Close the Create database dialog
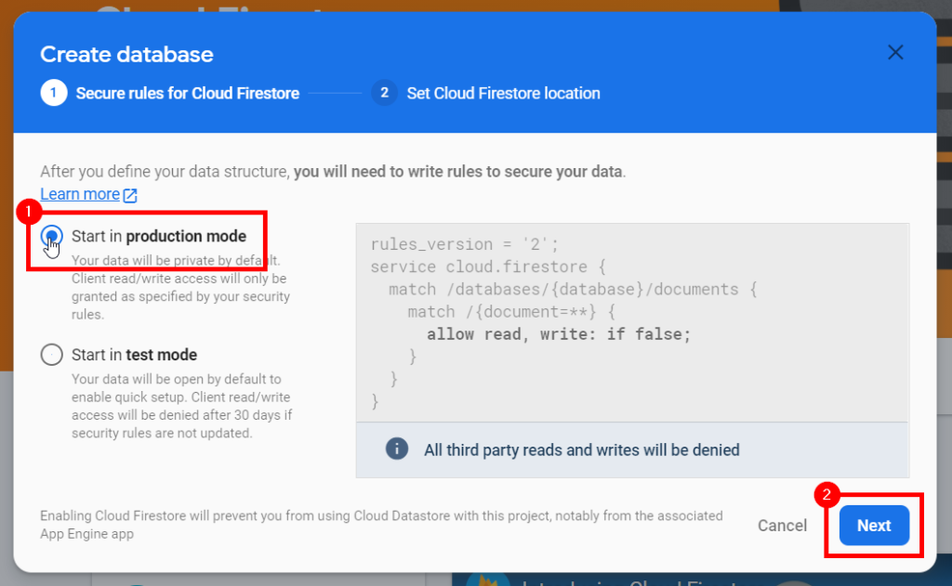 click(895, 52)
